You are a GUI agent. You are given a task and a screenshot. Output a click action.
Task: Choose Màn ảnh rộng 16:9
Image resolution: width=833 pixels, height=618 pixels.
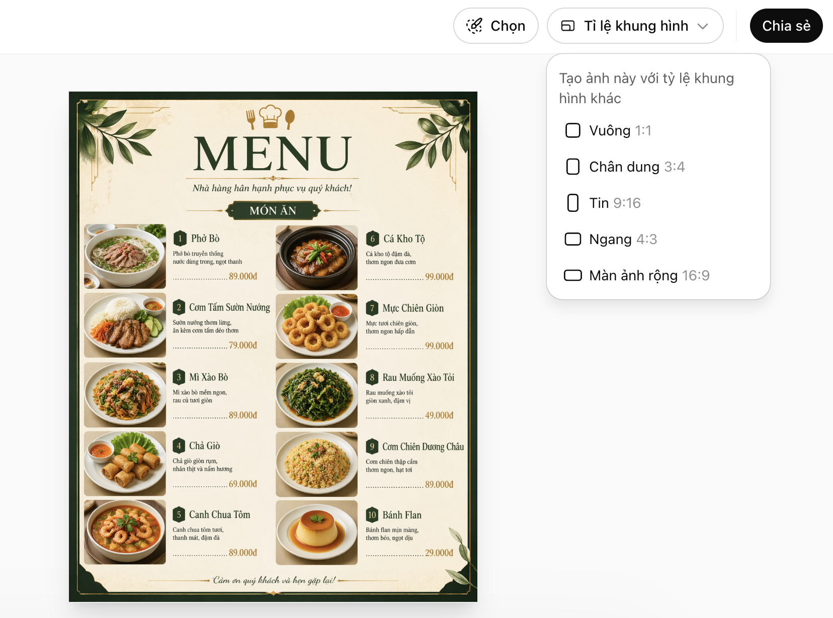[x=649, y=275]
